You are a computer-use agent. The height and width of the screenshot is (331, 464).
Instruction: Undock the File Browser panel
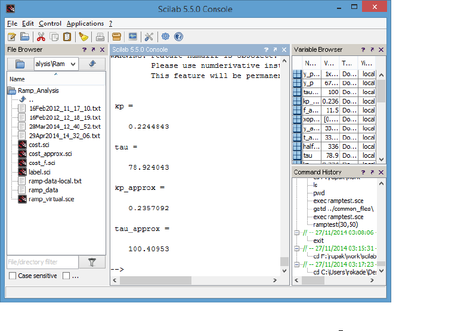[94, 49]
